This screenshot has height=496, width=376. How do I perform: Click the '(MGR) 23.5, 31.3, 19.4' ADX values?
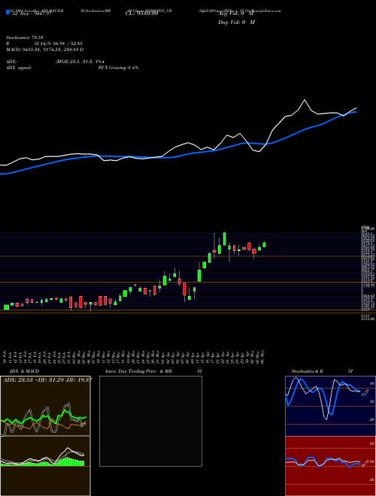pyautogui.click(x=80, y=62)
